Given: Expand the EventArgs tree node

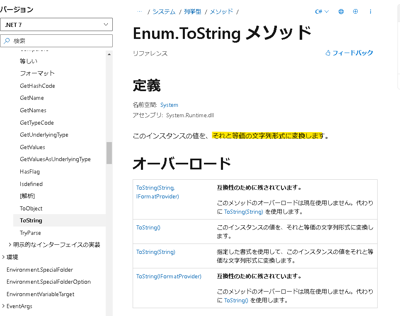Looking at the screenshot, I should (x=3, y=306).
